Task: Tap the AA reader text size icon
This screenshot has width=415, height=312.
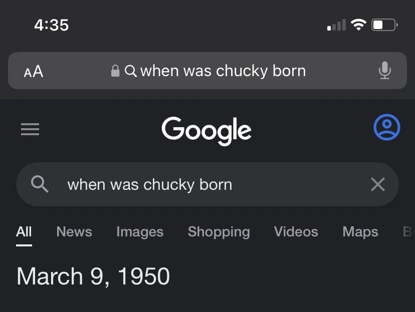Action: pyautogui.click(x=34, y=71)
